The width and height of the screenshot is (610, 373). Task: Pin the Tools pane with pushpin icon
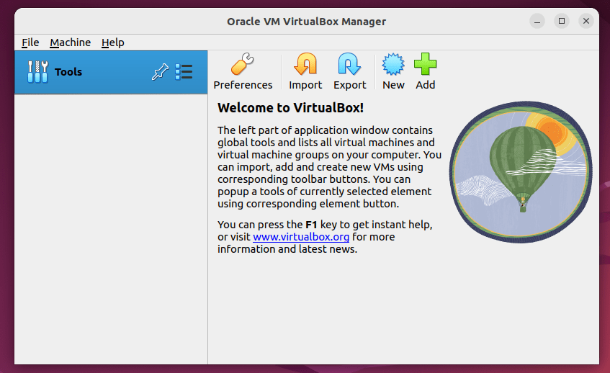(160, 72)
